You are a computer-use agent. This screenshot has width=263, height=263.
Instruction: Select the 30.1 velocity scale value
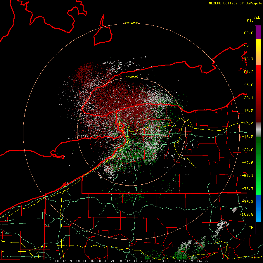[249, 98]
